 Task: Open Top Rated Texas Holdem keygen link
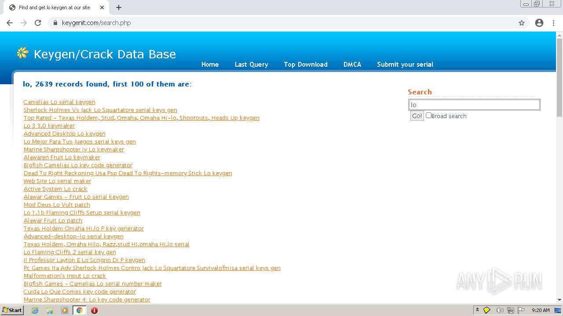pos(142,118)
